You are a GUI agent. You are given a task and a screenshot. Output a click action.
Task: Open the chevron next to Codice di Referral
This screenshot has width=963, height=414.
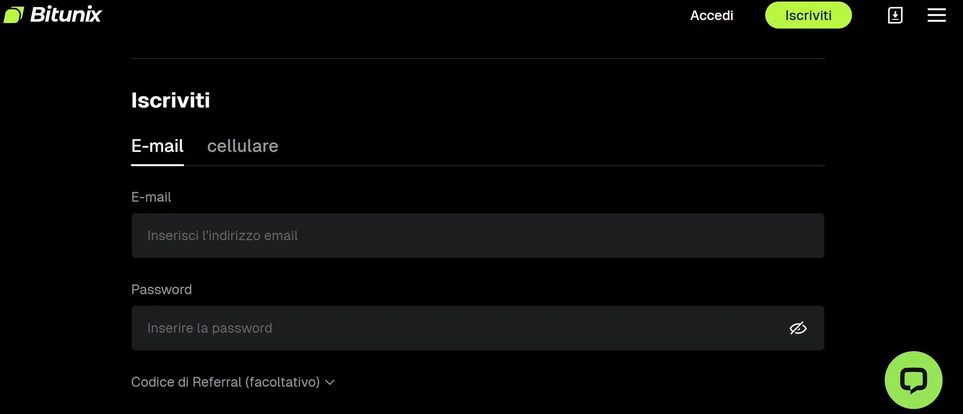330,382
